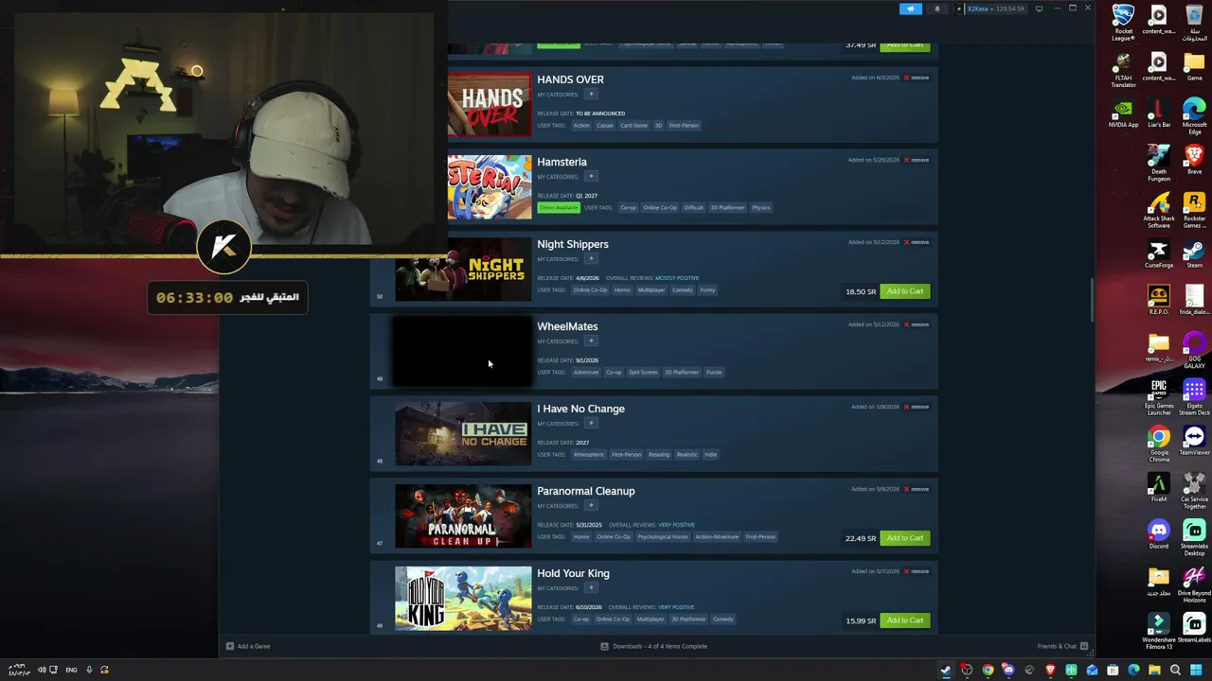Open Night Shippers Mostly Positive reviews
This screenshot has width=1212, height=681.
click(677, 278)
